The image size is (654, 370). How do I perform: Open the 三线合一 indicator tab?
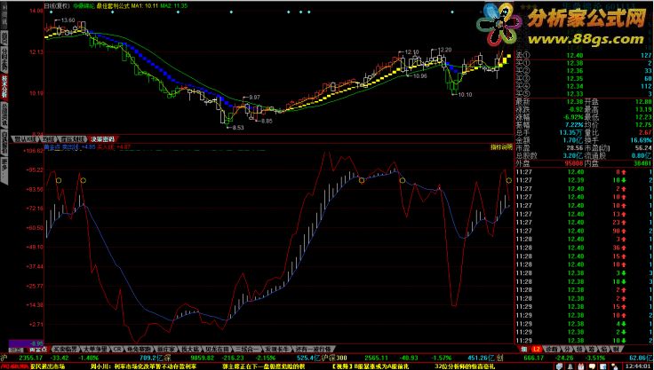[x=247, y=350]
